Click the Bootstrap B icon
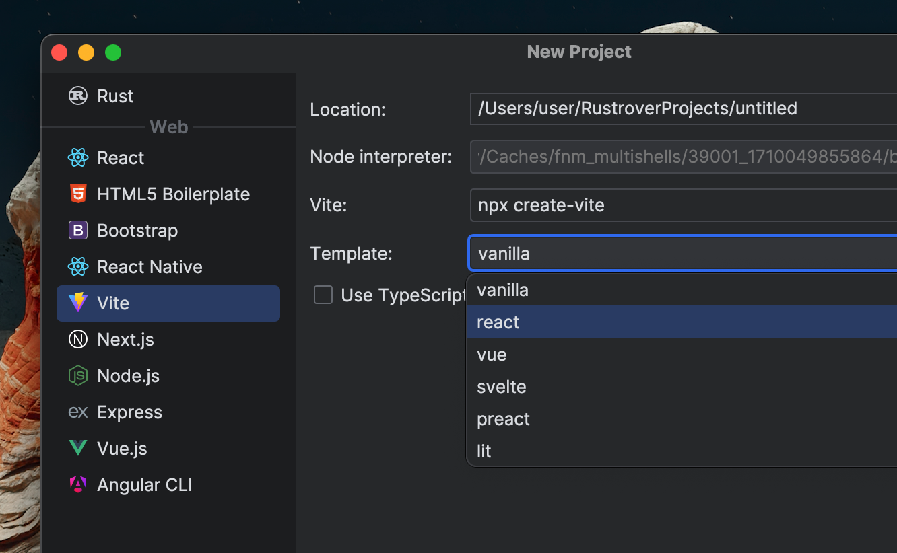 [78, 231]
